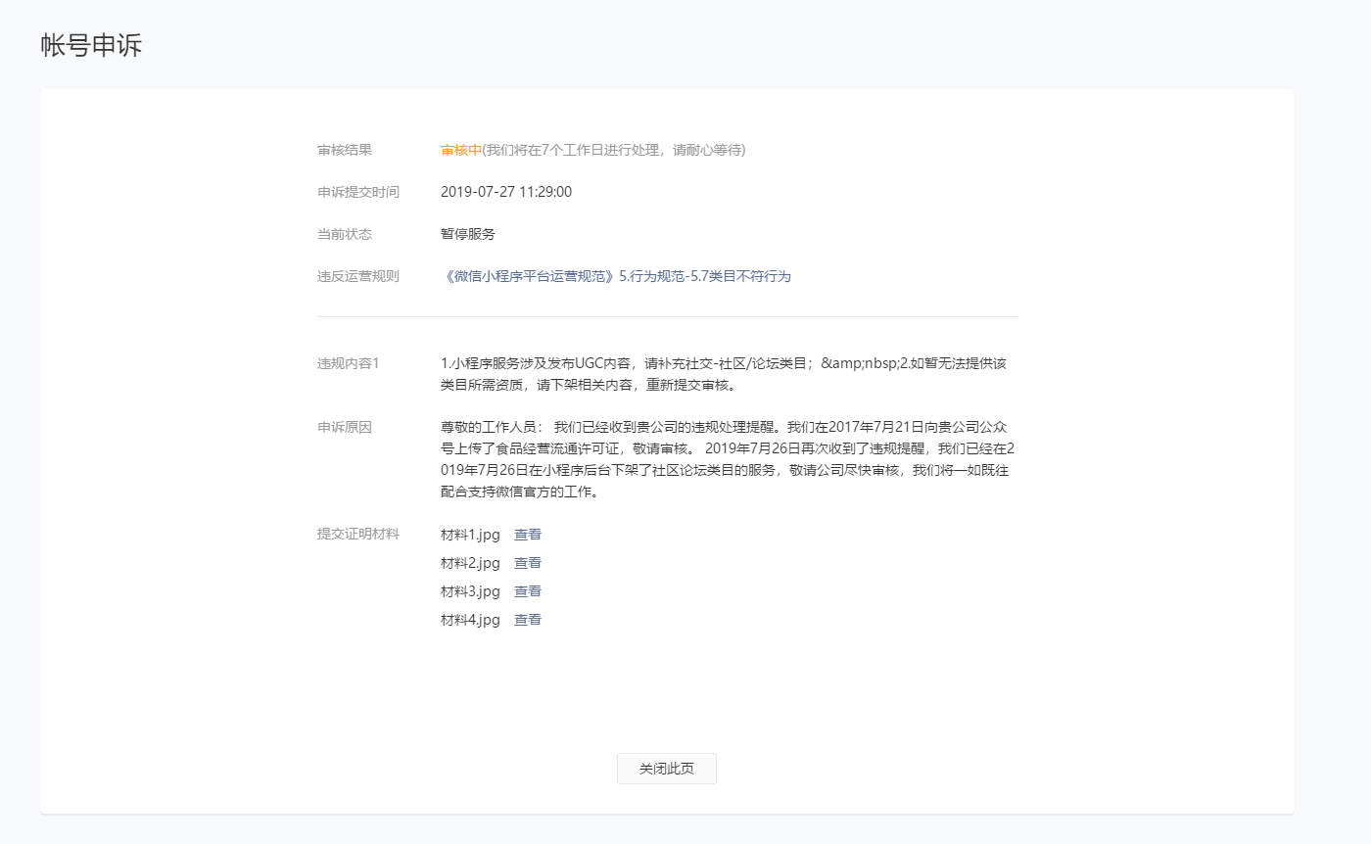This screenshot has width=1371, height=844.
Task: Click the 申诉原因 label
Action: point(345,427)
